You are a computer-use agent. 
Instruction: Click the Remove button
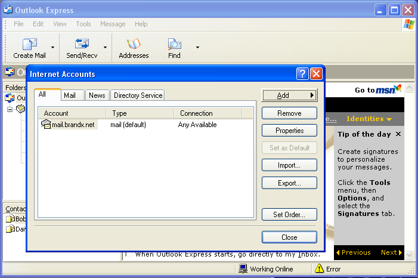[290, 113]
